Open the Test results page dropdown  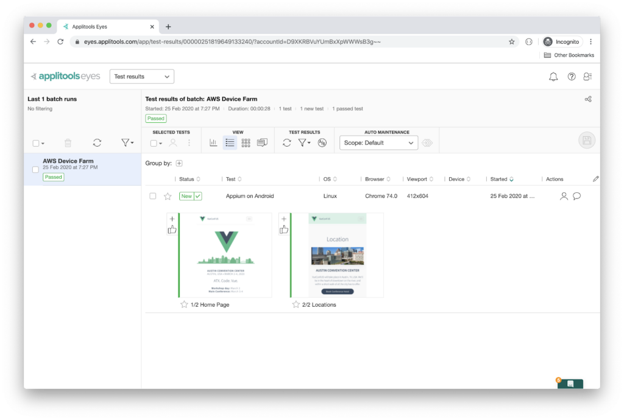click(142, 77)
